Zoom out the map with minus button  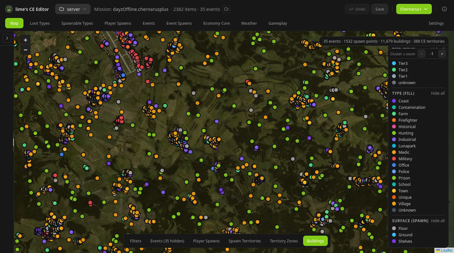25,50
